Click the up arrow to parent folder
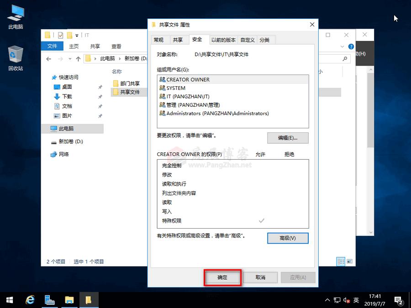This screenshot has height=308, width=411. tap(78, 58)
